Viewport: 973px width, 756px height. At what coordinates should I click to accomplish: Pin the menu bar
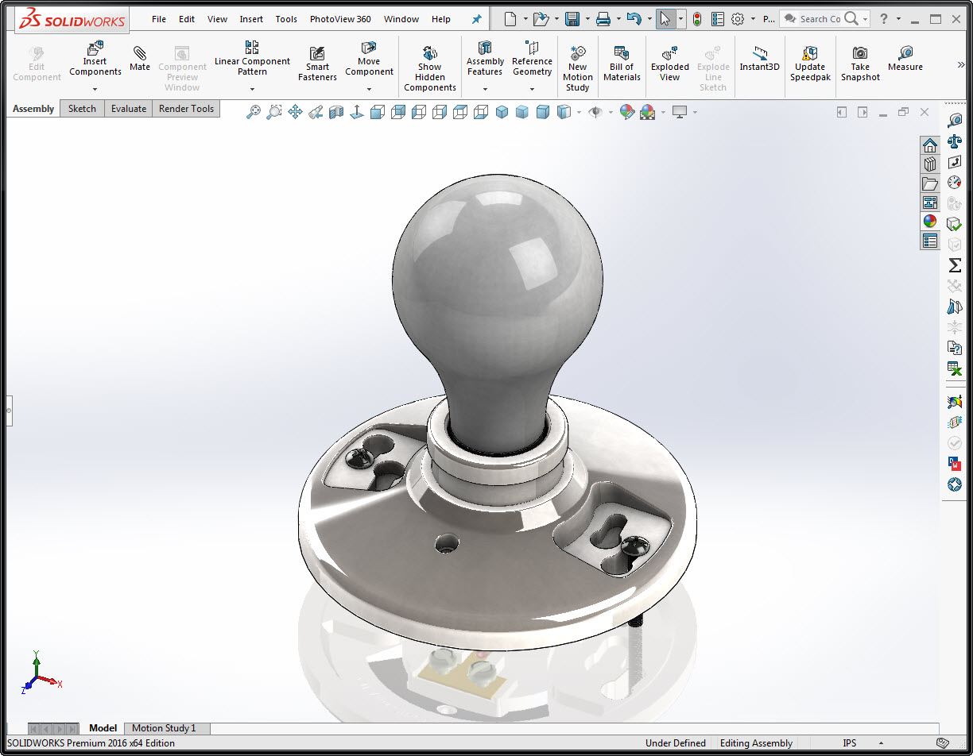(477, 19)
